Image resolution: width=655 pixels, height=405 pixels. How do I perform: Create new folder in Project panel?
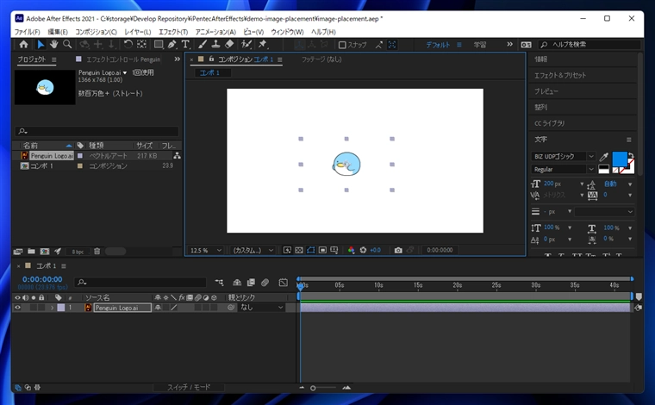tap(31, 252)
